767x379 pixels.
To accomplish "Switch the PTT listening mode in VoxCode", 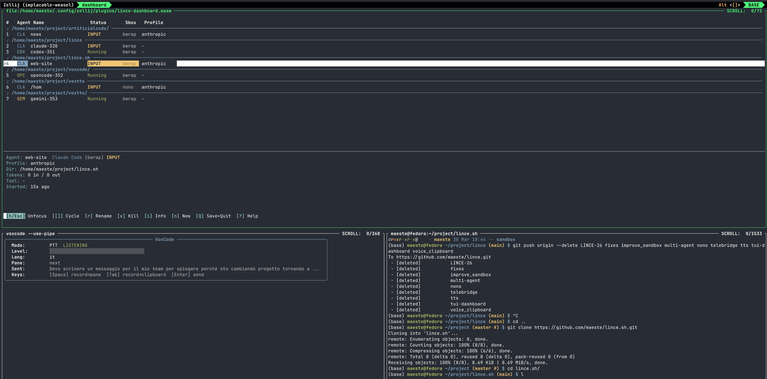I will coord(69,245).
